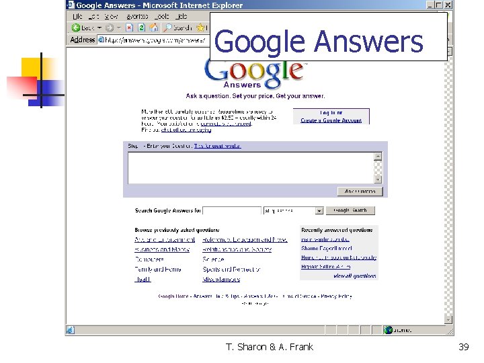Image resolution: width=484 pixels, height=363 pixels.
Task: Click the completely guaranteed link
Action: (226, 124)
